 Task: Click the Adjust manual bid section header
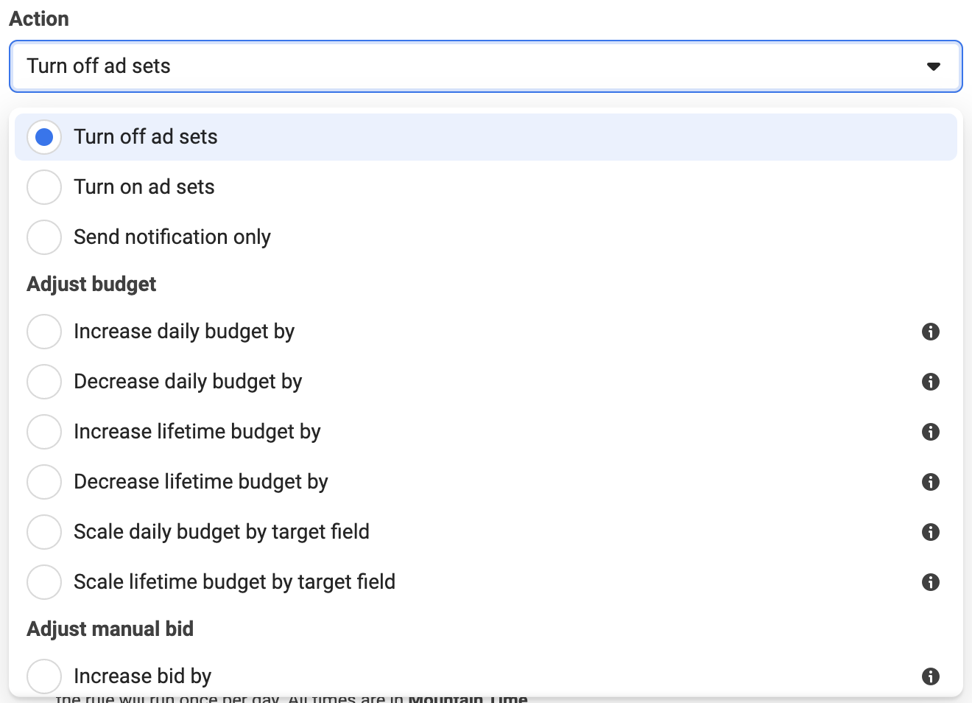tap(110, 629)
